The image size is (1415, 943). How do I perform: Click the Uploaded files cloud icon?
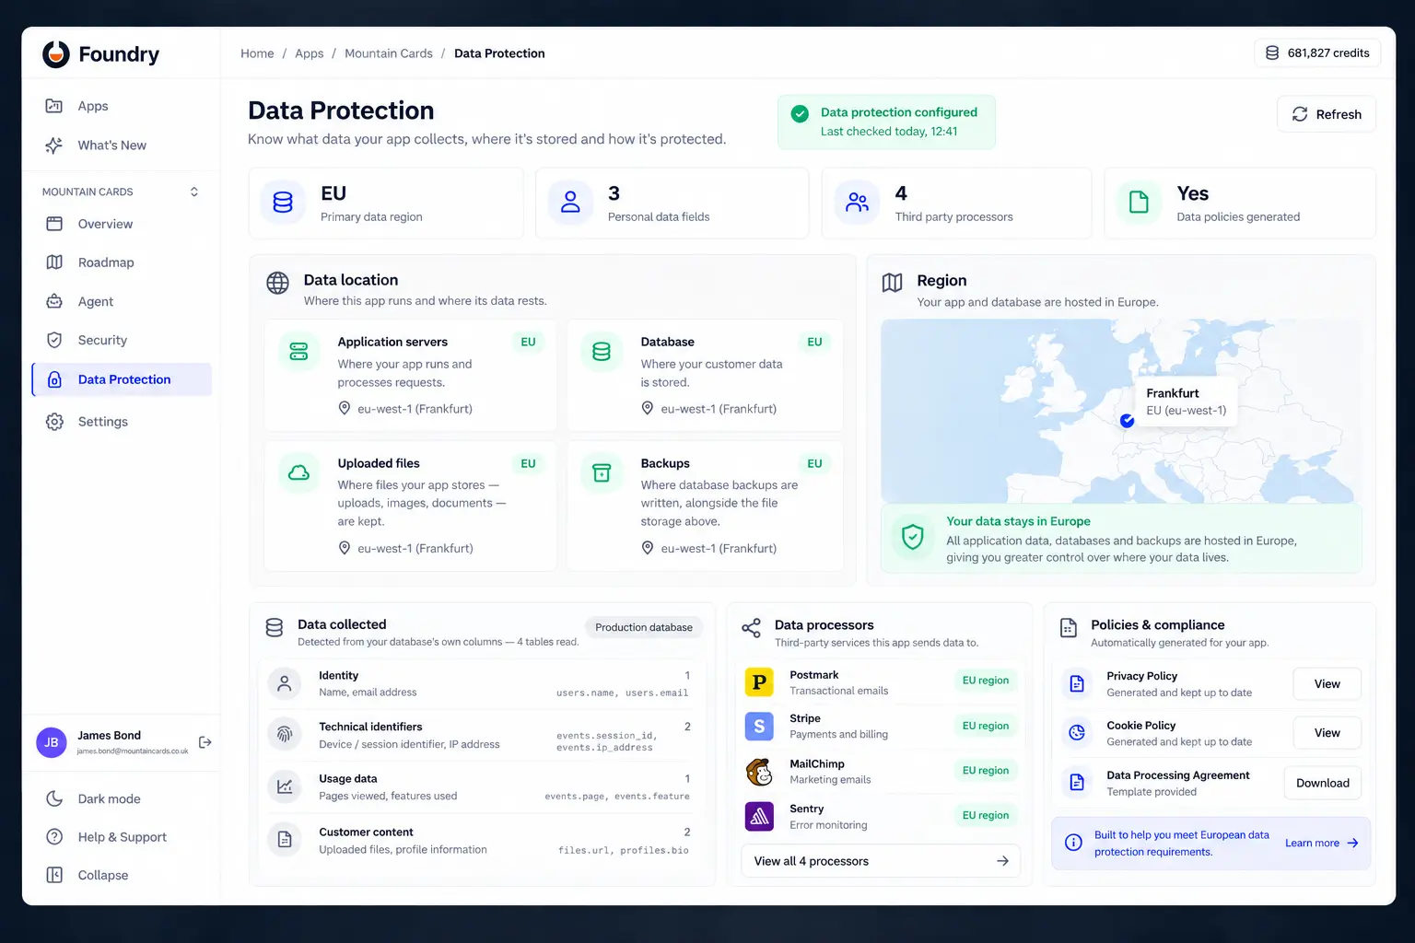(x=298, y=473)
